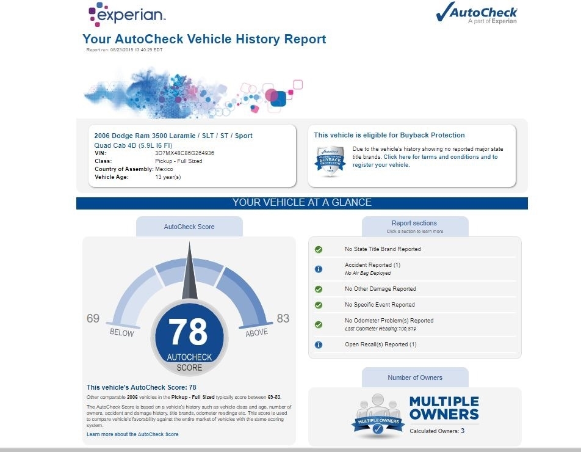581x452 pixels.
Task: Click the 2006 Dodge Ram 3500 vehicle title
Action: click(x=173, y=136)
